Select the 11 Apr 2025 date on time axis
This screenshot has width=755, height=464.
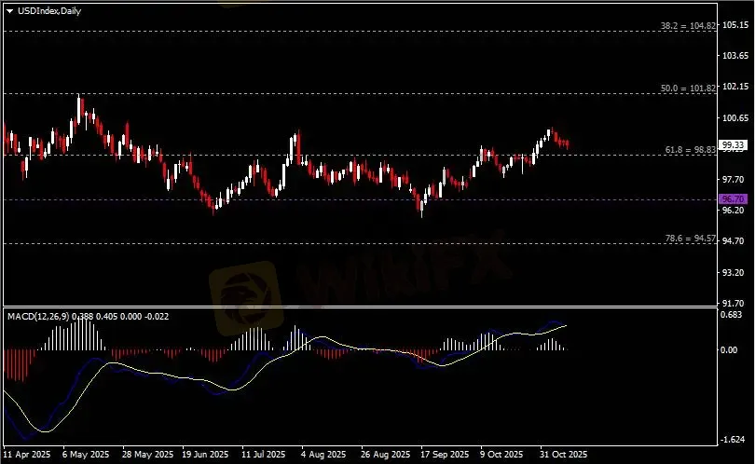click(26, 456)
